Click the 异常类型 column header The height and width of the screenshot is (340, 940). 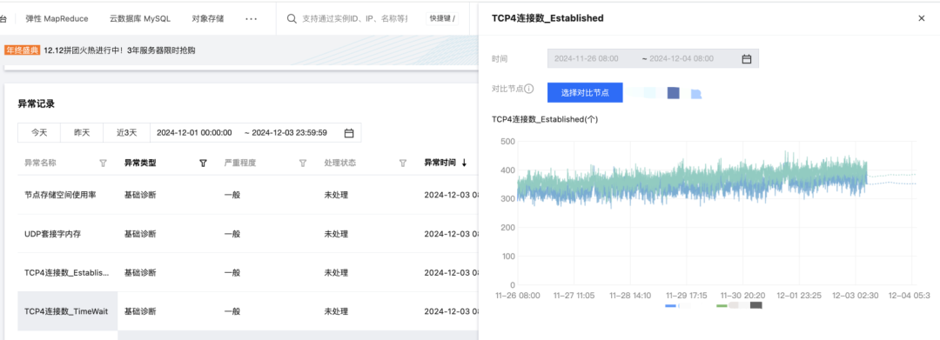(x=139, y=163)
